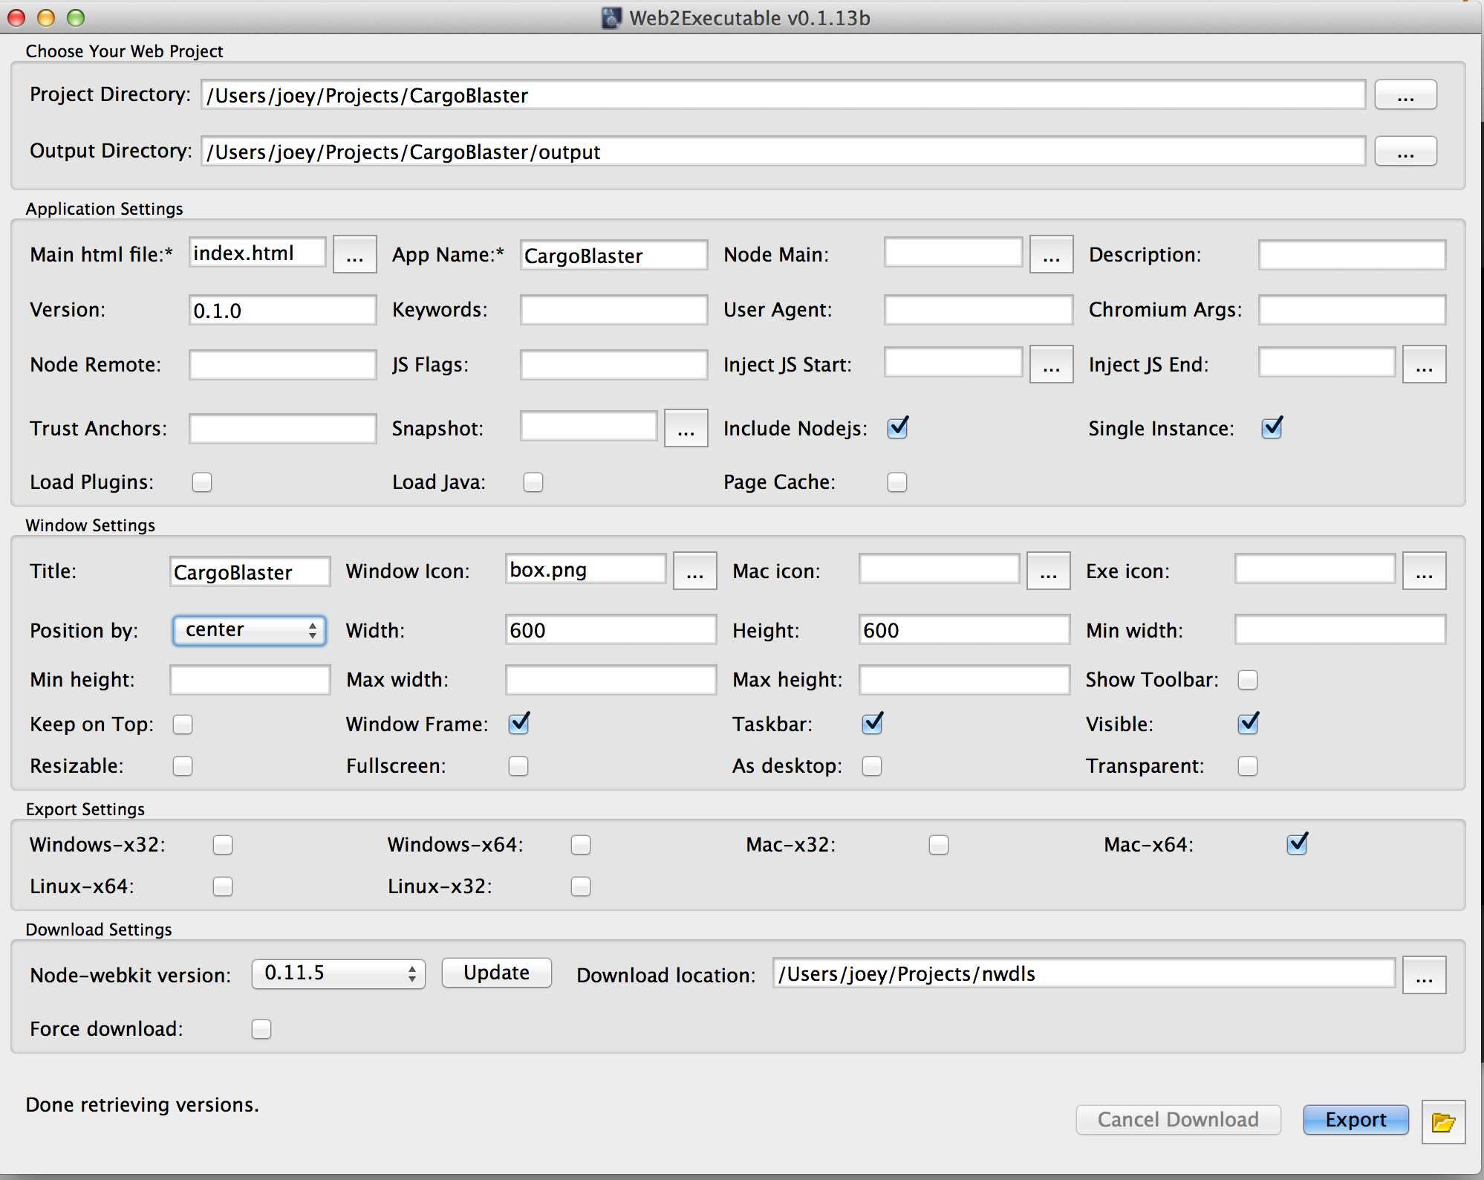Click the Cancel Download button
Image resolution: width=1484 pixels, height=1180 pixels.
tap(1178, 1120)
